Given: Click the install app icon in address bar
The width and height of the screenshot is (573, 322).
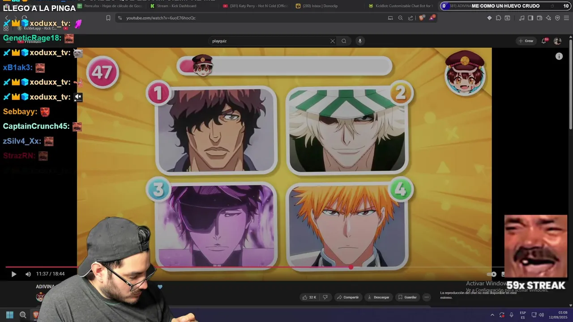Looking at the screenshot, I should pyautogui.click(x=390, y=18).
